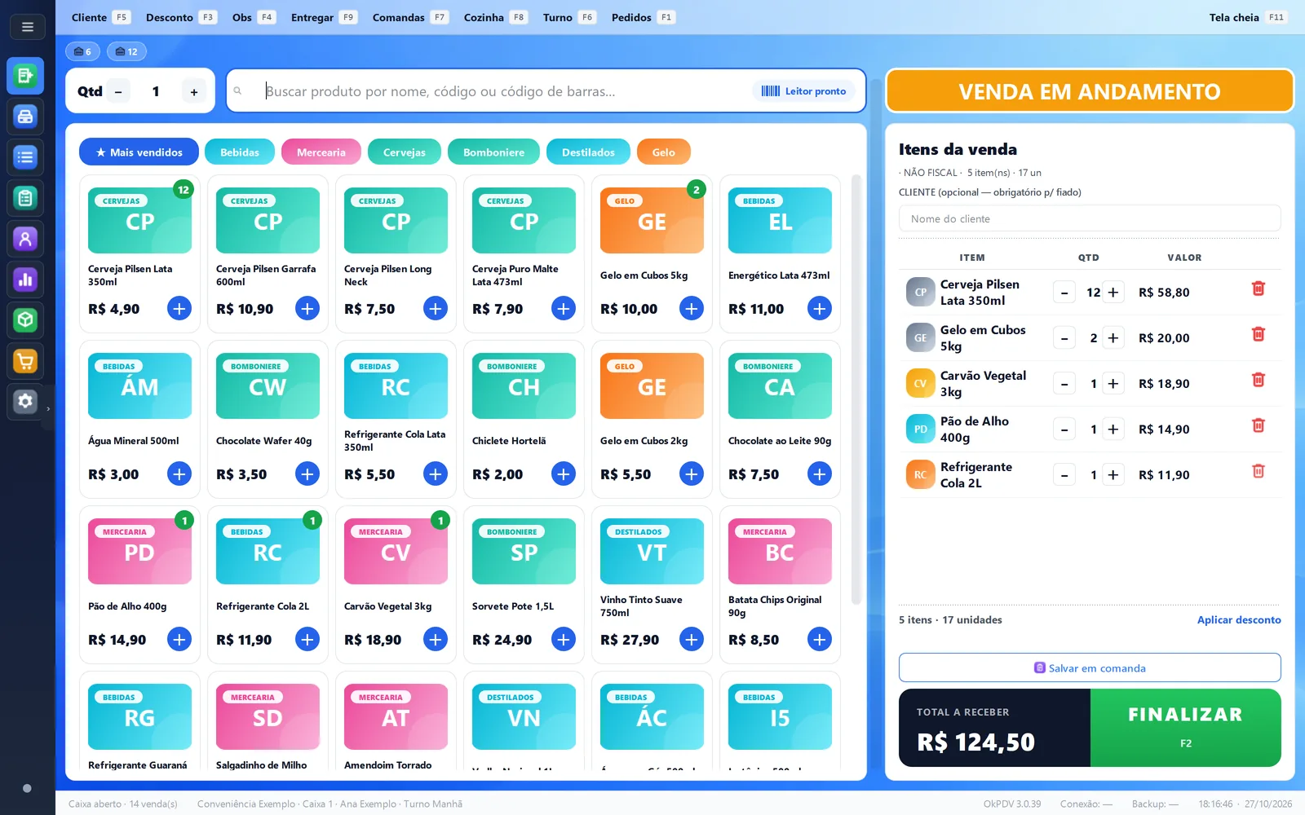The image size is (1305, 815).
Task: Select the Gelo category tab
Action: click(x=664, y=152)
